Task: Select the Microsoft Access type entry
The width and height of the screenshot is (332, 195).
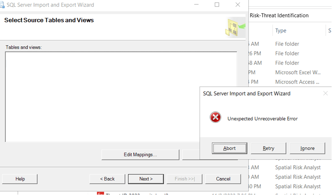Action: tap(297, 82)
